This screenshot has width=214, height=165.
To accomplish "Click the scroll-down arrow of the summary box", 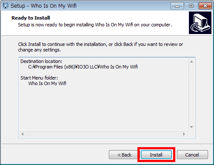I will pos(191,127).
